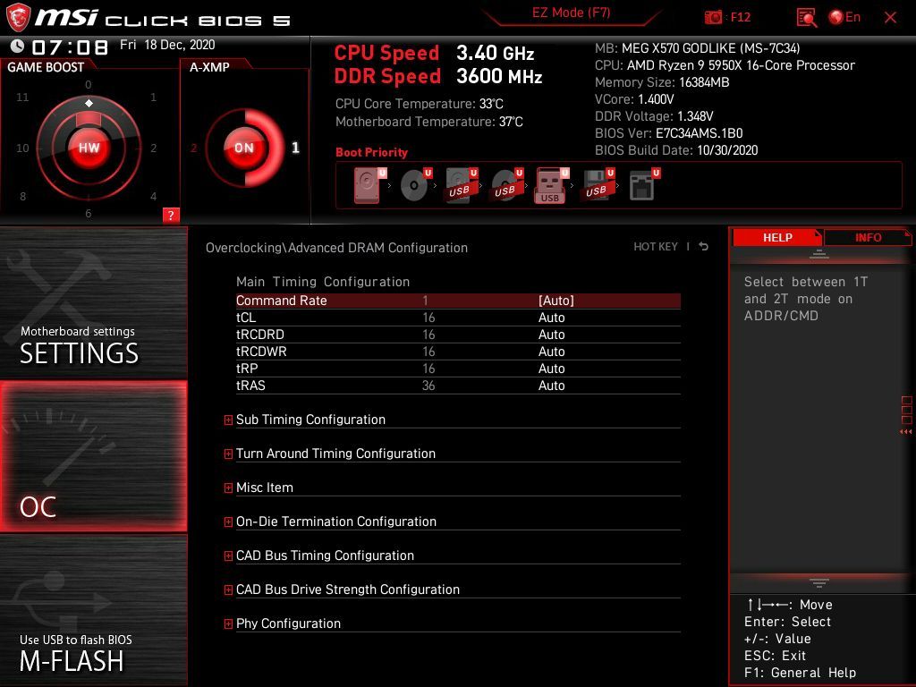Image resolution: width=916 pixels, height=687 pixels.
Task: Click the DDR Speed 3600 MHz readout
Action: [x=438, y=76]
